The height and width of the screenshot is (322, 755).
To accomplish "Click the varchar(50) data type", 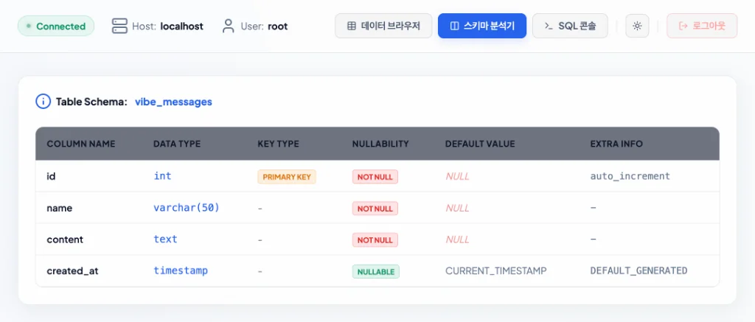I will pyautogui.click(x=187, y=208).
